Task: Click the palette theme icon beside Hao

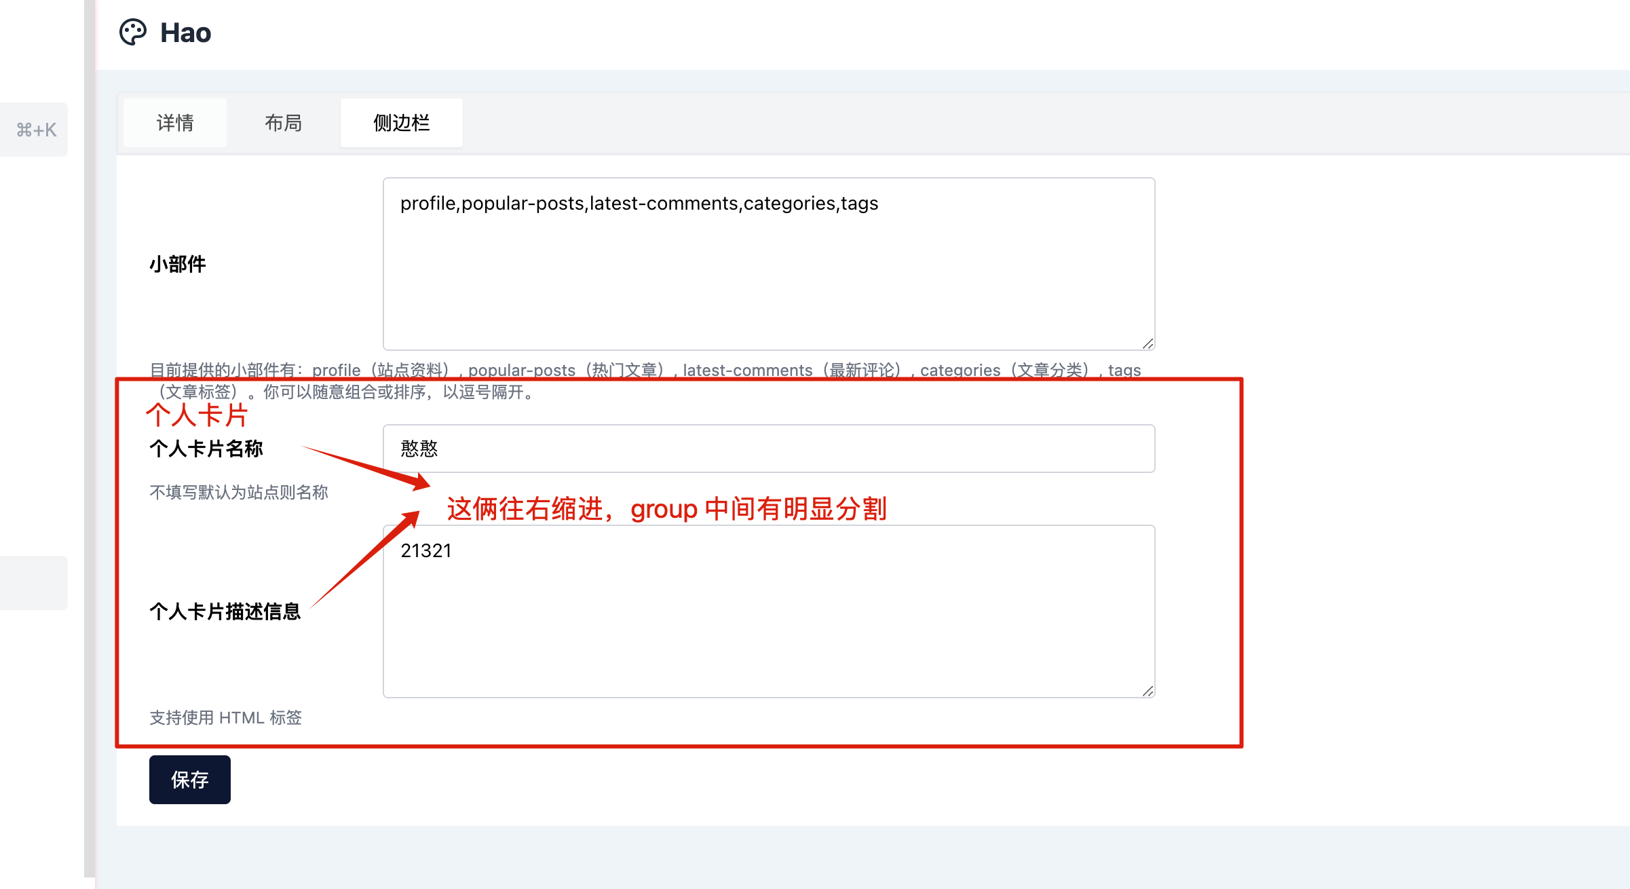Action: (132, 31)
